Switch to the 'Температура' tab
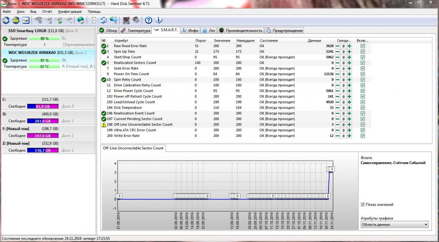Screen dimensions: 439x242 (x=135, y=30)
